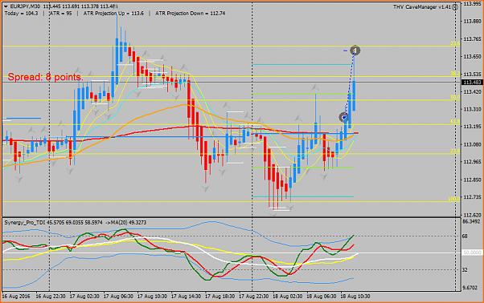
Task: Click the '17 Aug 02:30' time label
Action: click(x=84, y=297)
